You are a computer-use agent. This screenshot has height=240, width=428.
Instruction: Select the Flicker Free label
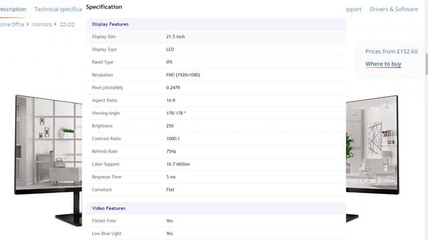[104, 221]
